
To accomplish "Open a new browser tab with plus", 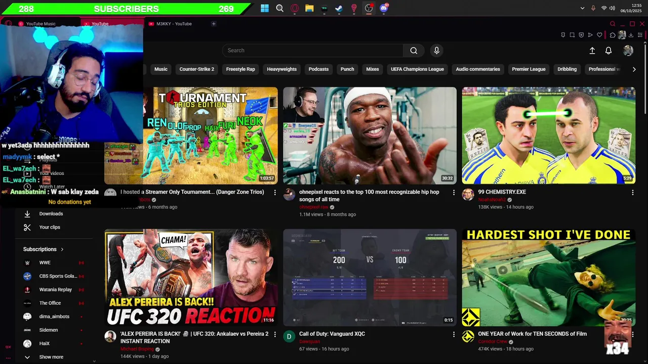I will [214, 24].
